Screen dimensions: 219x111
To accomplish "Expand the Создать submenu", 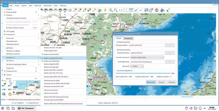I will point(22,9).
